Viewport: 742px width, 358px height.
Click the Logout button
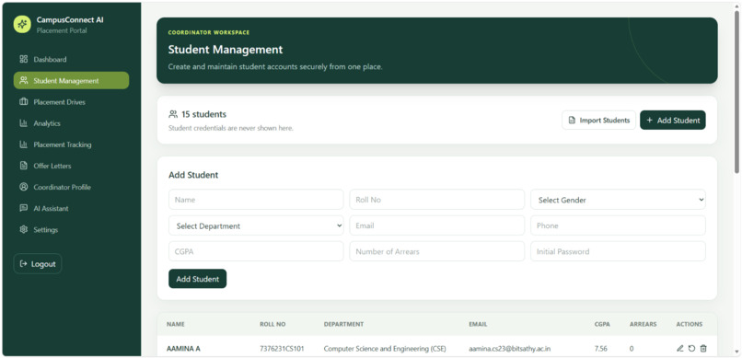(38, 264)
